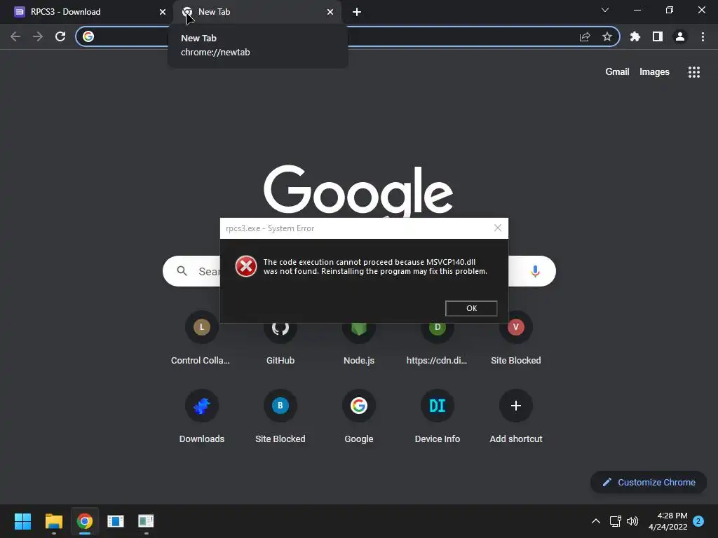Open the Google apps grid
The image size is (718, 538).
tap(694, 72)
